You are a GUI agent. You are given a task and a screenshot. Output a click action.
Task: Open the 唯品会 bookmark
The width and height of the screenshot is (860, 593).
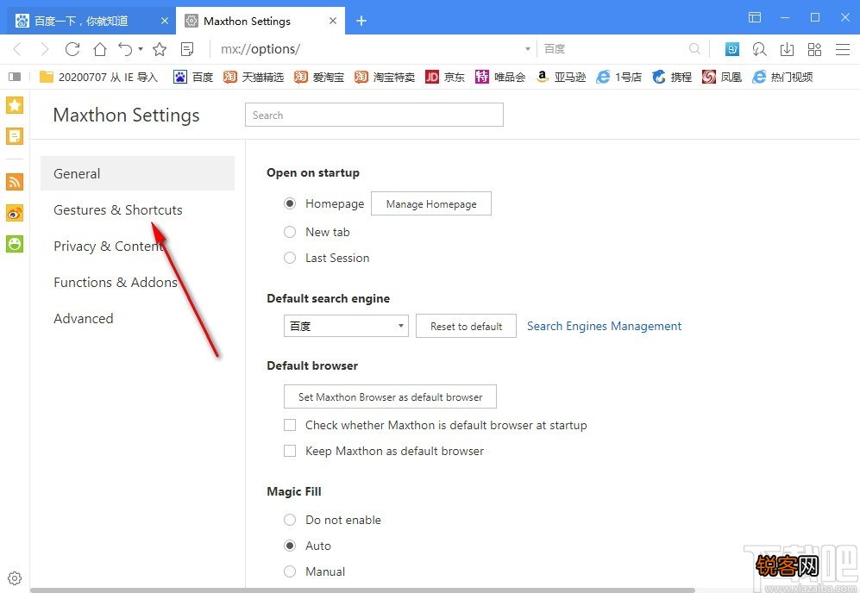500,77
